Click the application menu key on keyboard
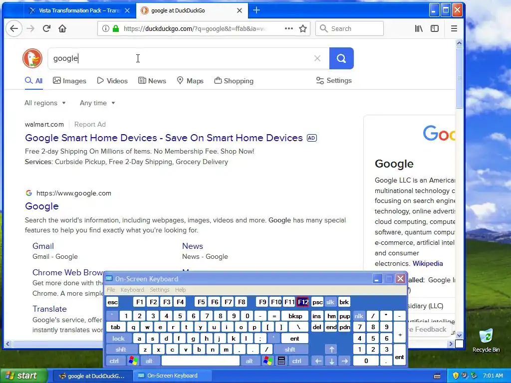The image size is (511, 383). coord(281,361)
